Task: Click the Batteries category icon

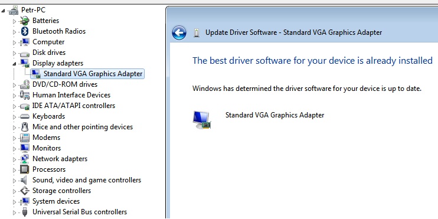Action: point(25,21)
